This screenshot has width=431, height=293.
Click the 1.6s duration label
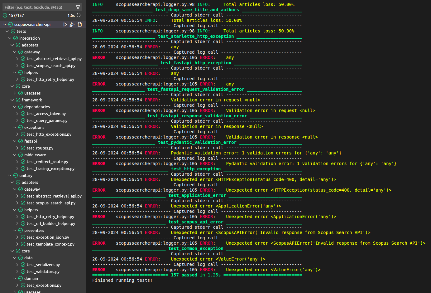coord(71,15)
